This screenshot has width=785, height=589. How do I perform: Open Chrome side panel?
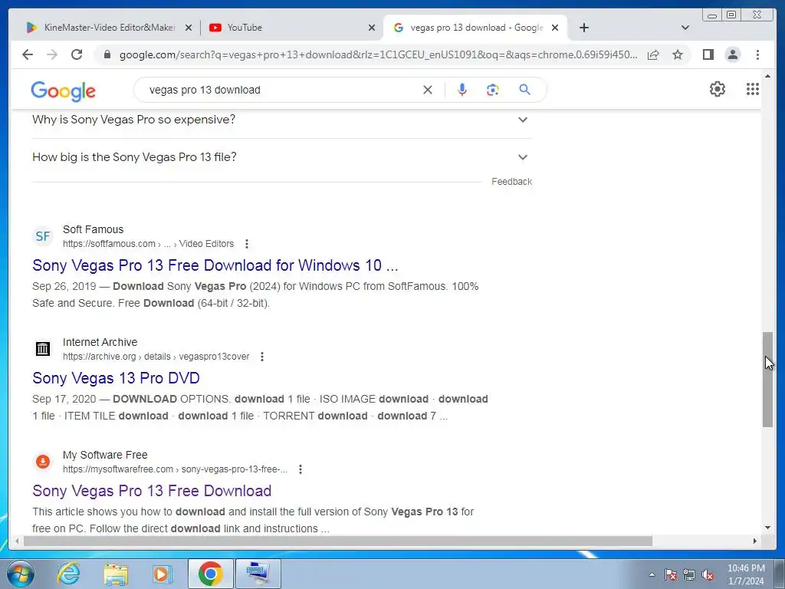(708, 54)
